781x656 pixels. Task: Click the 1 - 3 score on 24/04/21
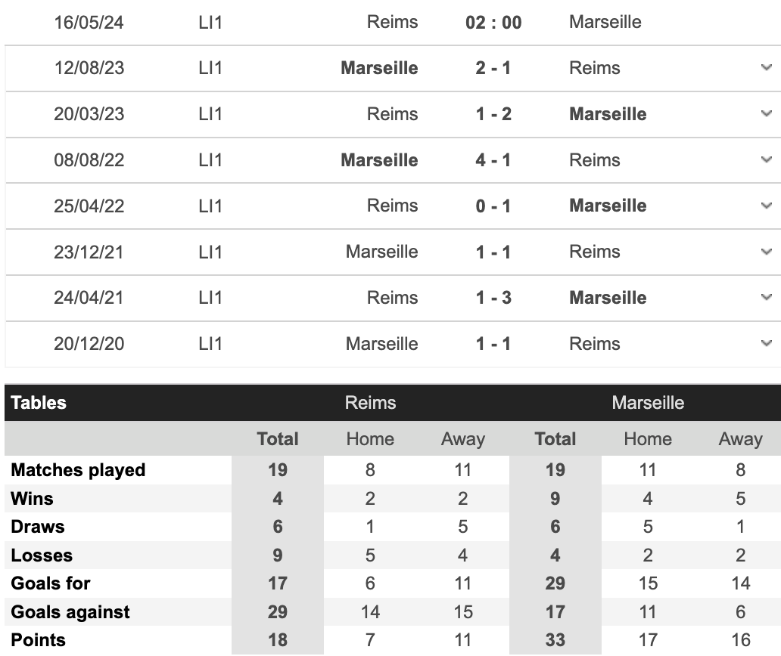click(x=493, y=298)
